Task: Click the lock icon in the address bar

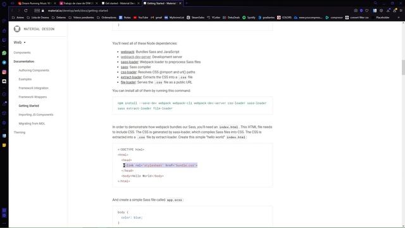Action: click(x=43, y=11)
